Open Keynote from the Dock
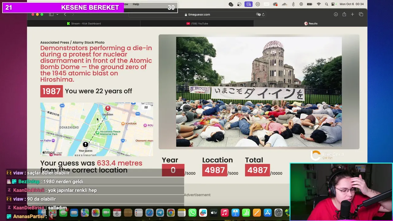 click(x=235, y=212)
